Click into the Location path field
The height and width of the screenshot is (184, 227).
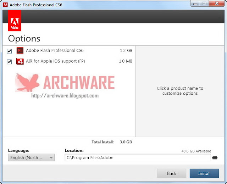click(138, 157)
